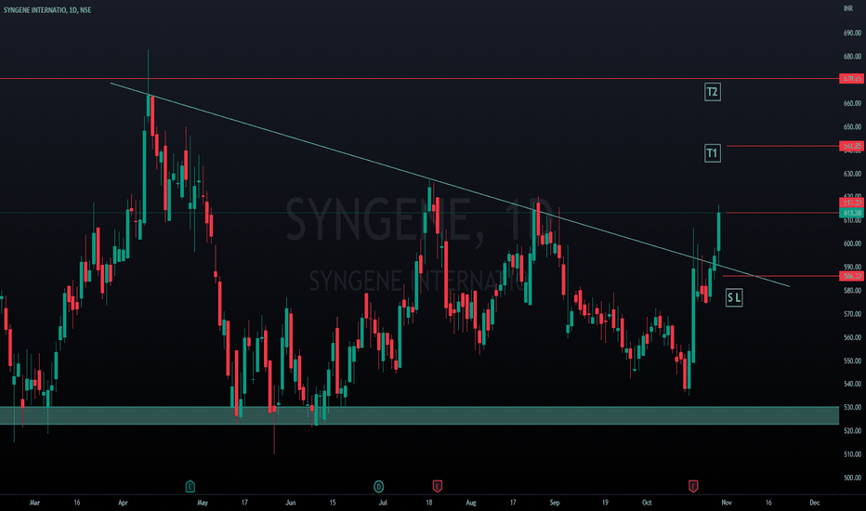This screenshot has width=866, height=511.
Task: Click the 570.00 price axis label
Action: pos(852,314)
